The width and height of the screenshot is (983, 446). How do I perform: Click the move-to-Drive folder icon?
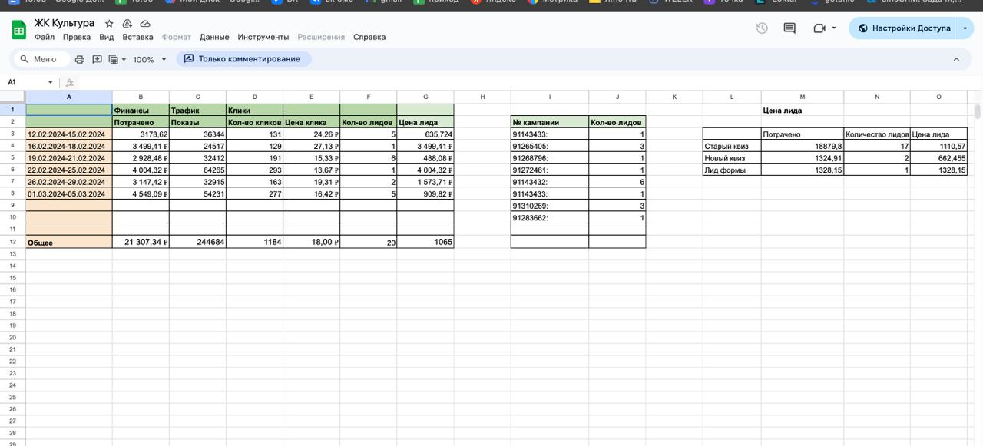click(x=127, y=24)
